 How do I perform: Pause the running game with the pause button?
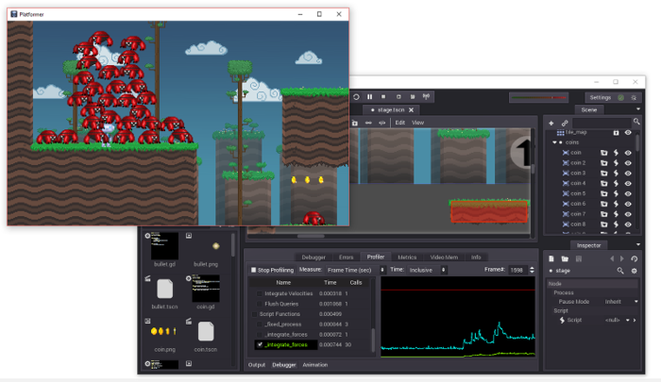[370, 96]
